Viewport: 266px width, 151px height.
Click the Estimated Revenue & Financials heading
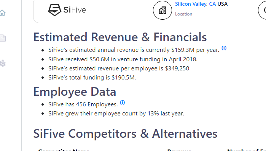[120, 37]
